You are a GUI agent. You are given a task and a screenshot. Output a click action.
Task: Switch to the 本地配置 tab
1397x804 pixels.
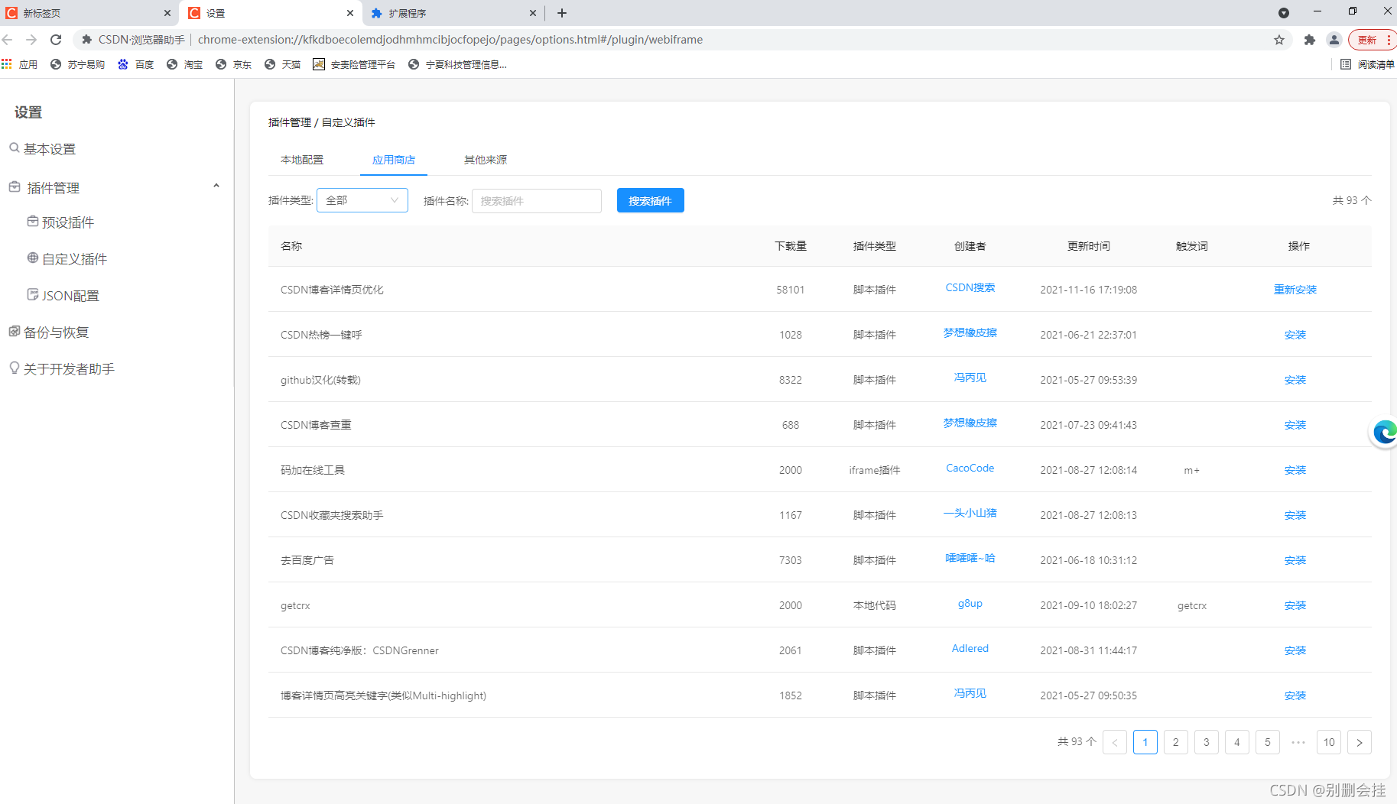point(302,160)
